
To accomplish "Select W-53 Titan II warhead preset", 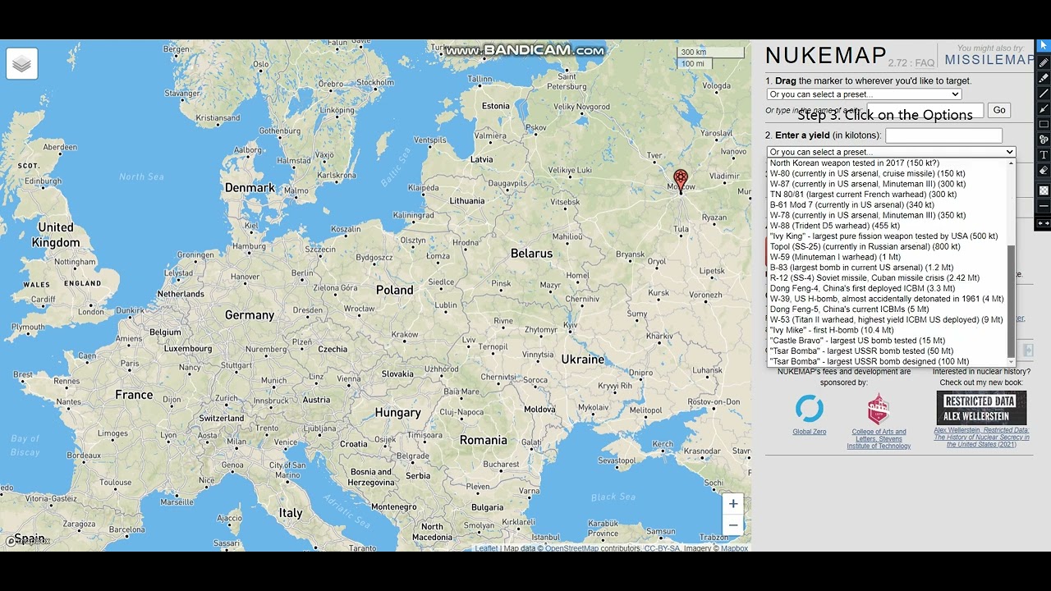I will coord(888,320).
